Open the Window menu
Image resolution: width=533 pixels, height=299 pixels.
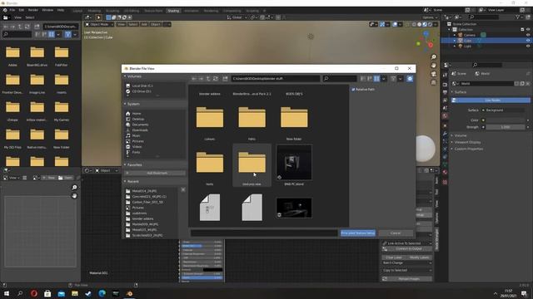(x=47, y=10)
